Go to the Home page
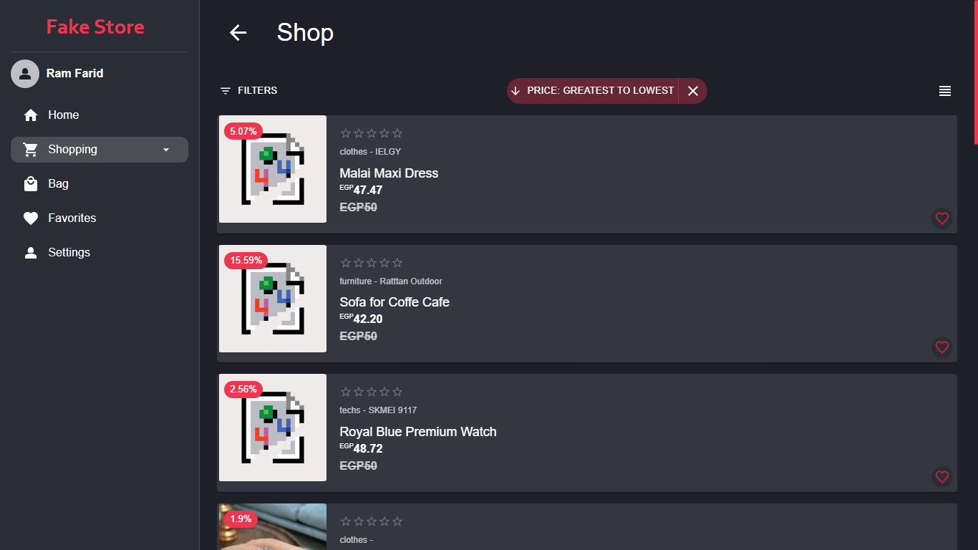This screenshot has width=978, height=550. point(63,115)
